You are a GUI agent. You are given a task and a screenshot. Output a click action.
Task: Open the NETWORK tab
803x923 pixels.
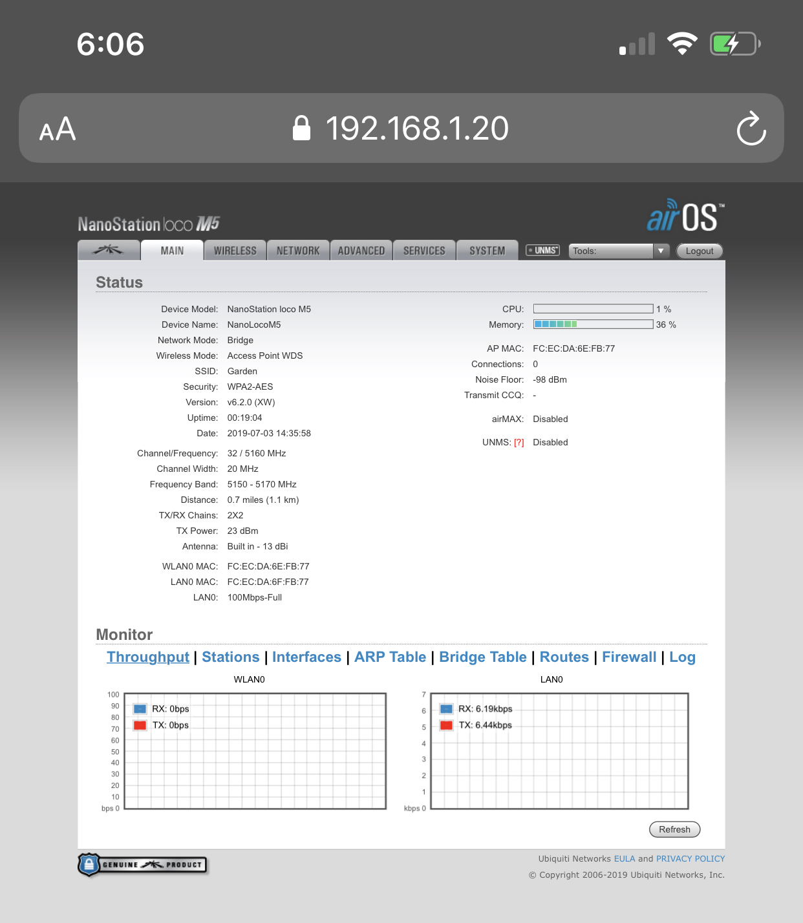click(x=298, y=250)
